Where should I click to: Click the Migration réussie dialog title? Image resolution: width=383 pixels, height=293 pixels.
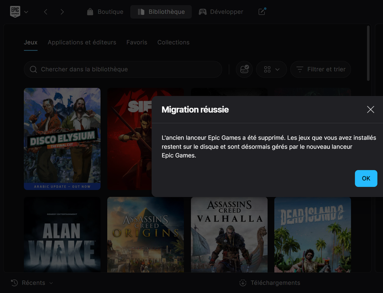(195, 110)
